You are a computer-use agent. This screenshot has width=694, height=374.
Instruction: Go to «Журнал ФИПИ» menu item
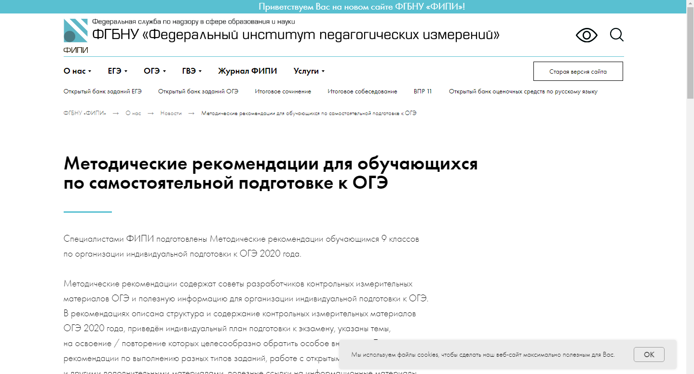pos(247,71)
